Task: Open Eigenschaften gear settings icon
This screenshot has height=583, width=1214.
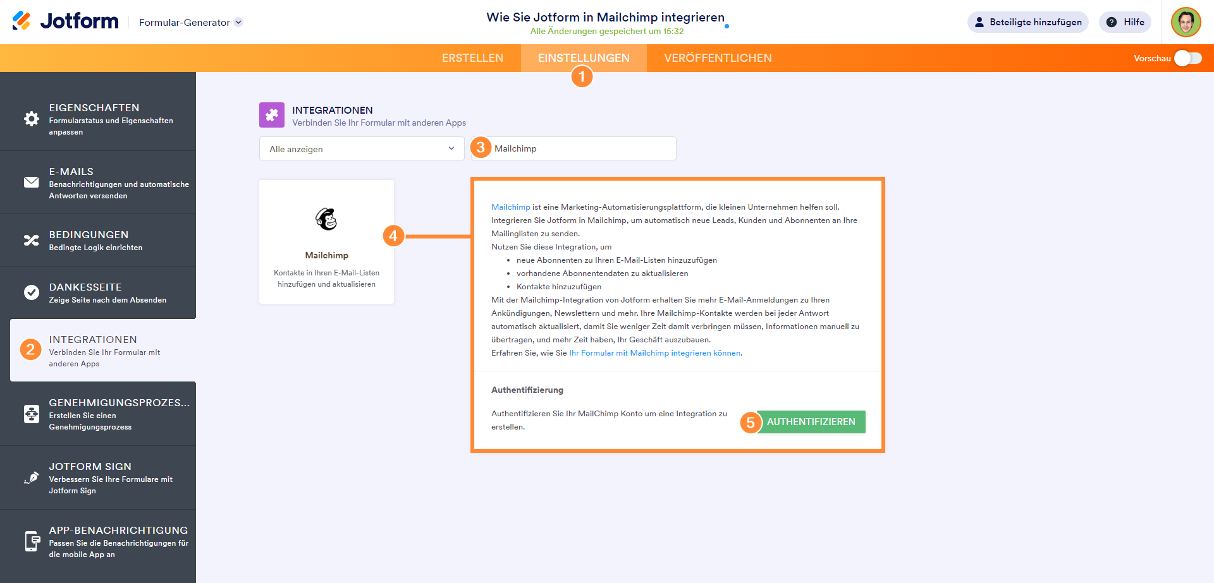Action: click(32, 119)
